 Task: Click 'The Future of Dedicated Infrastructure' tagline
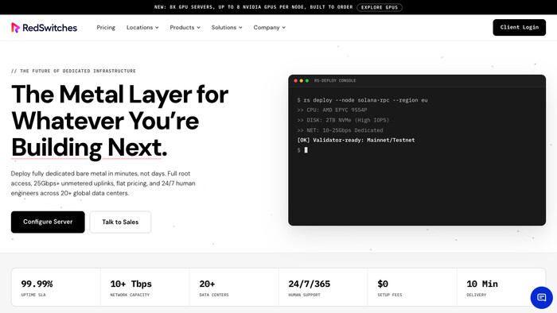pyautogui.click(x=73, y=71)
